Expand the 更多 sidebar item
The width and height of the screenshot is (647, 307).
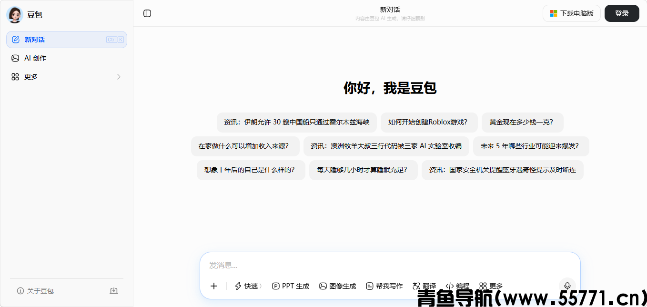point(67,77)
